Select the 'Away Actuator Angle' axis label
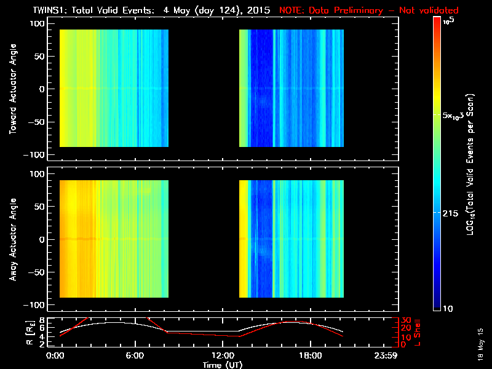 [x=12, y=239]
